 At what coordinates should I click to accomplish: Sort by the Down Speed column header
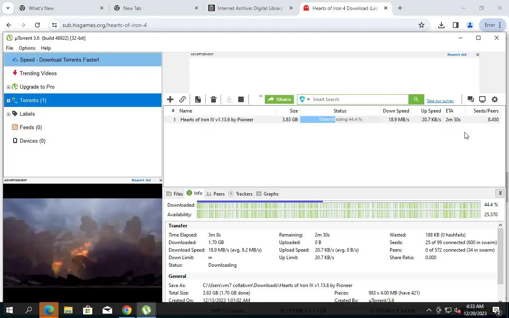tap(395, 111)
